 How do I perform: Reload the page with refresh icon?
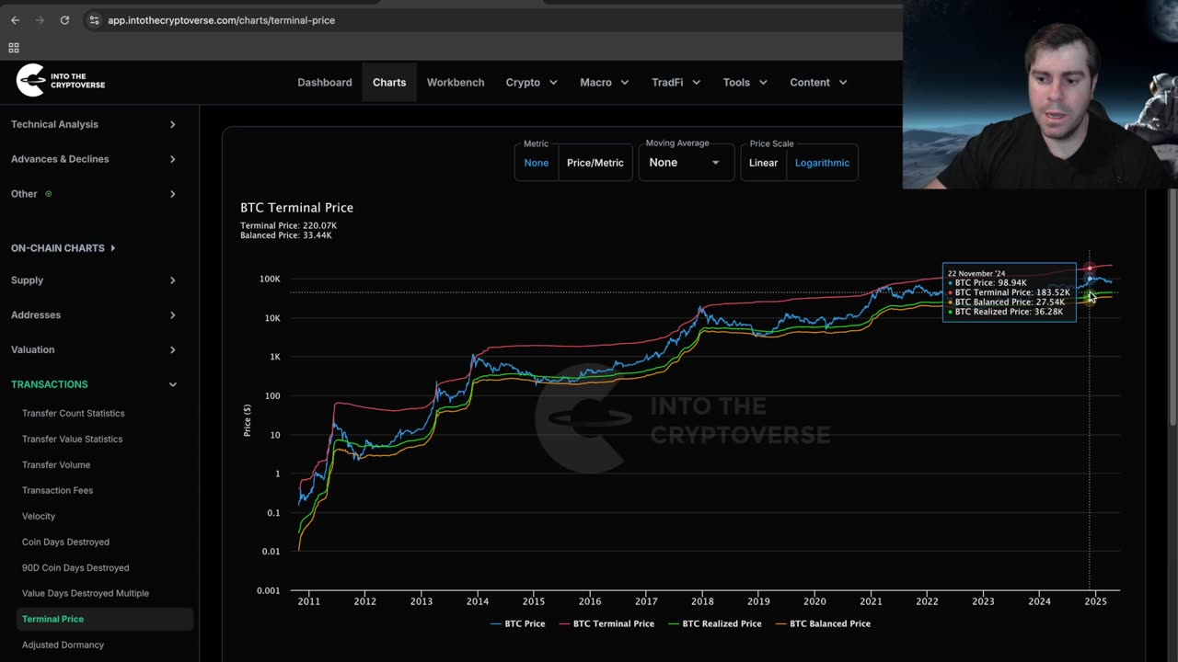pyautogui.click(x=64, y=20)
